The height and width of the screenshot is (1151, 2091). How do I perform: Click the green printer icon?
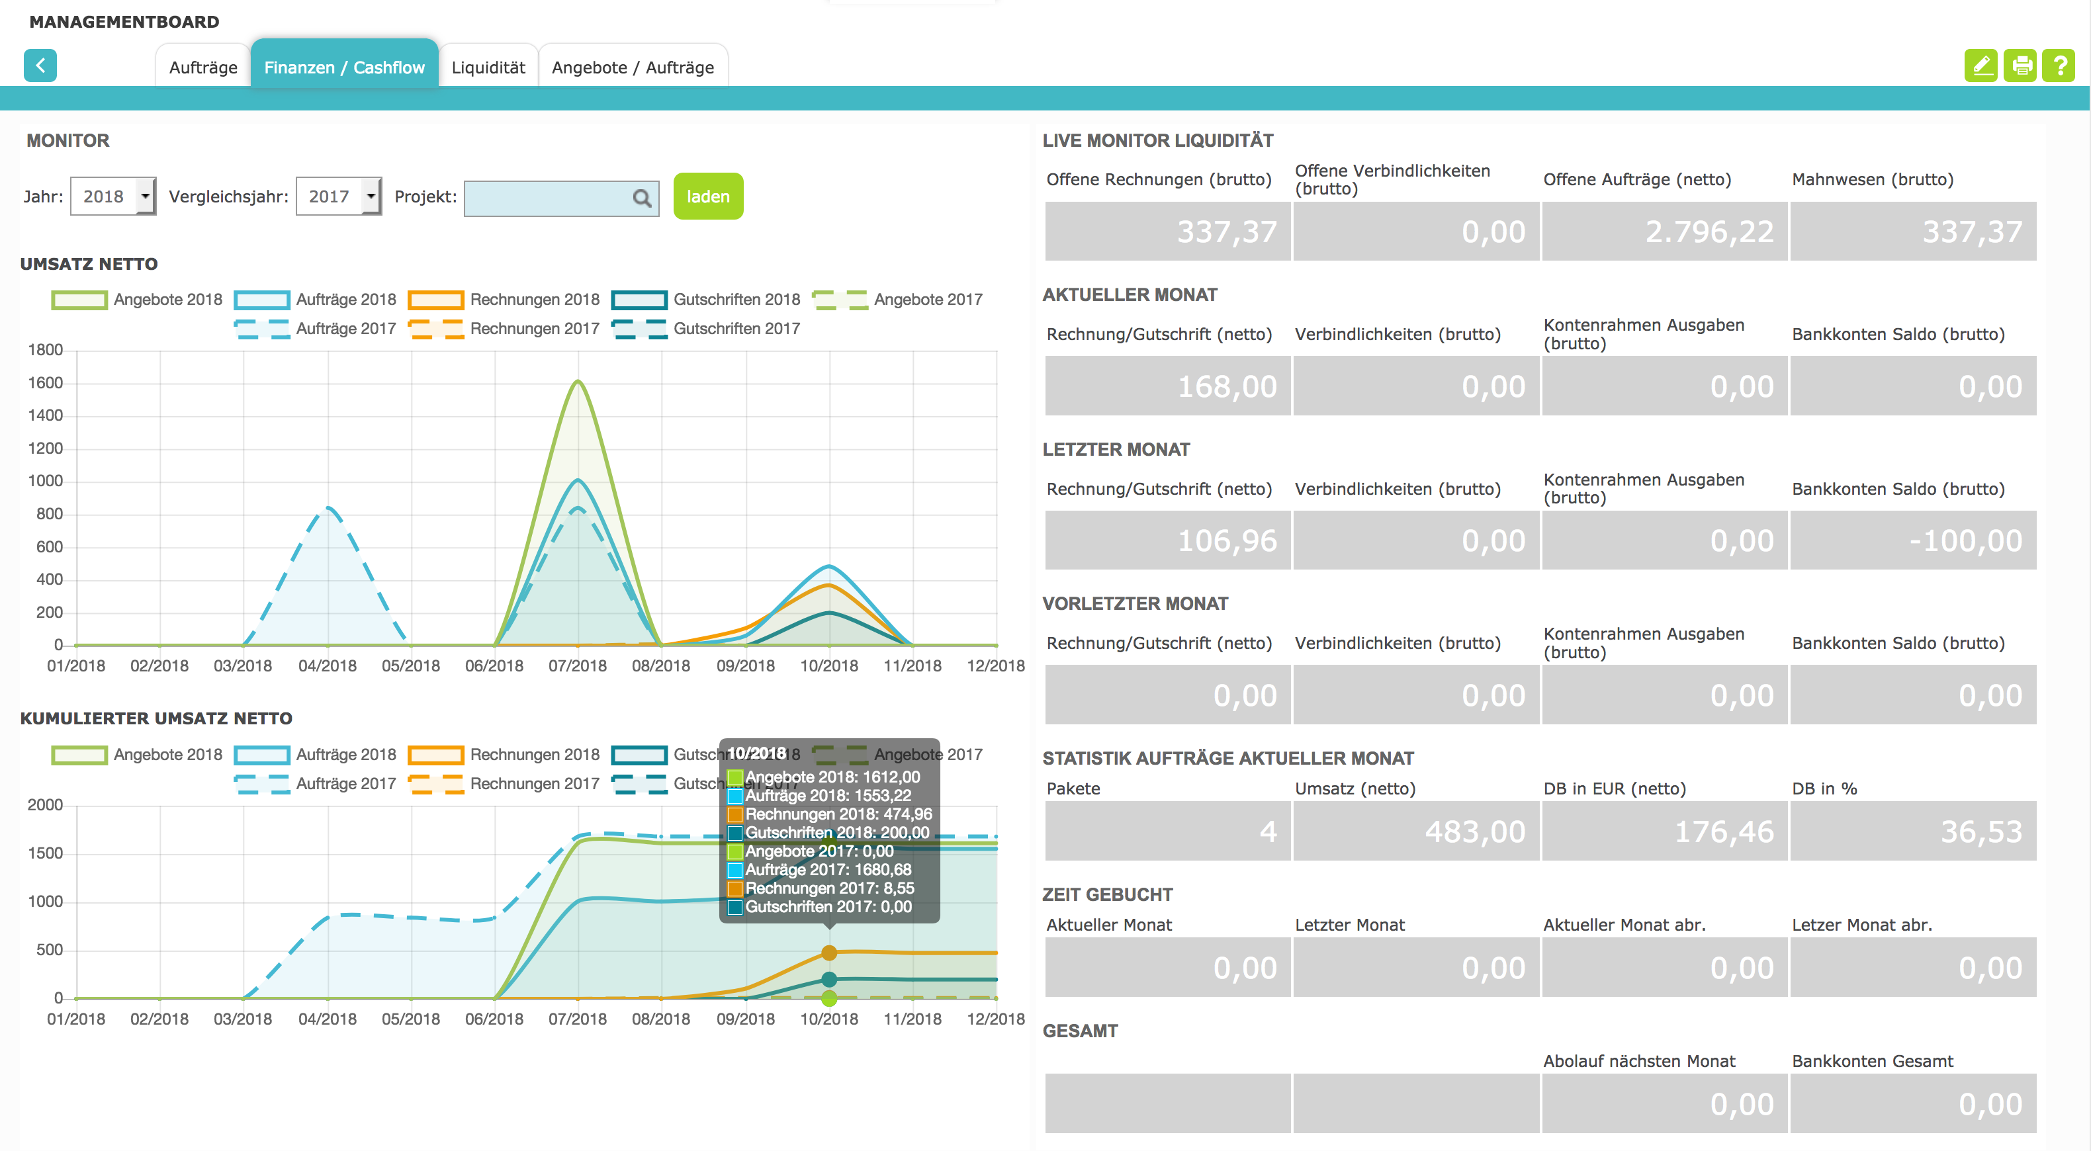[2020, 65]
